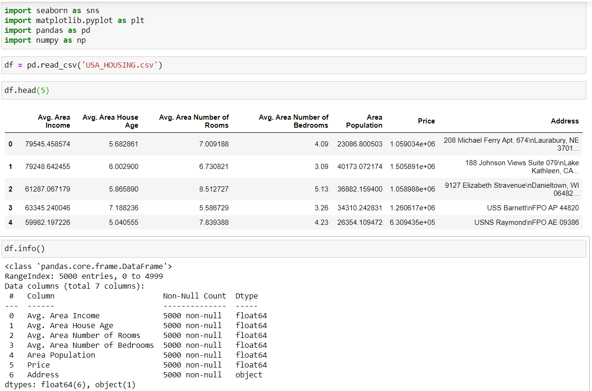Click the pandas.core.frame.DataFrame class line
This screenshot has height=391, width=592.
tap(88, 266)
